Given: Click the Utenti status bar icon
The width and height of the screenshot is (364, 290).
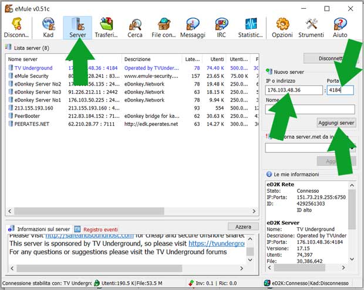Looking at the screenshot, I should point(97,283).
